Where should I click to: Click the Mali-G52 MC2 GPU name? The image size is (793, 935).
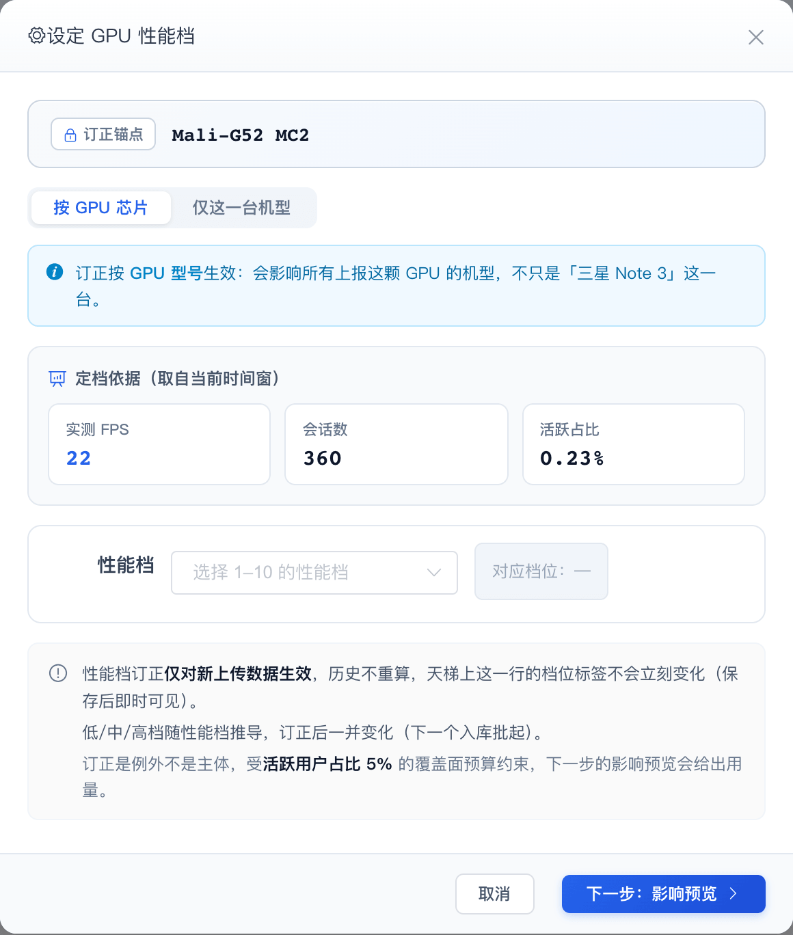coord(241,135)
